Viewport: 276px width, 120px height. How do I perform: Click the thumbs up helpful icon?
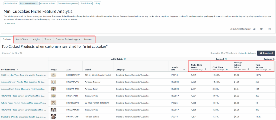(x=254, y=29)
